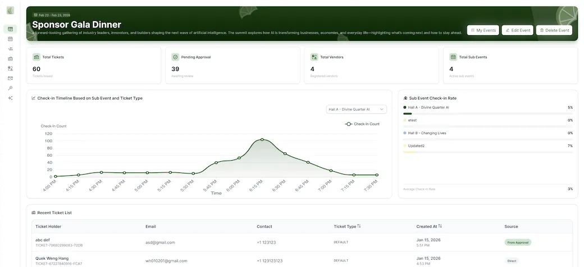Click the Pending Approval checkmark icon

[x=175, y=57]
